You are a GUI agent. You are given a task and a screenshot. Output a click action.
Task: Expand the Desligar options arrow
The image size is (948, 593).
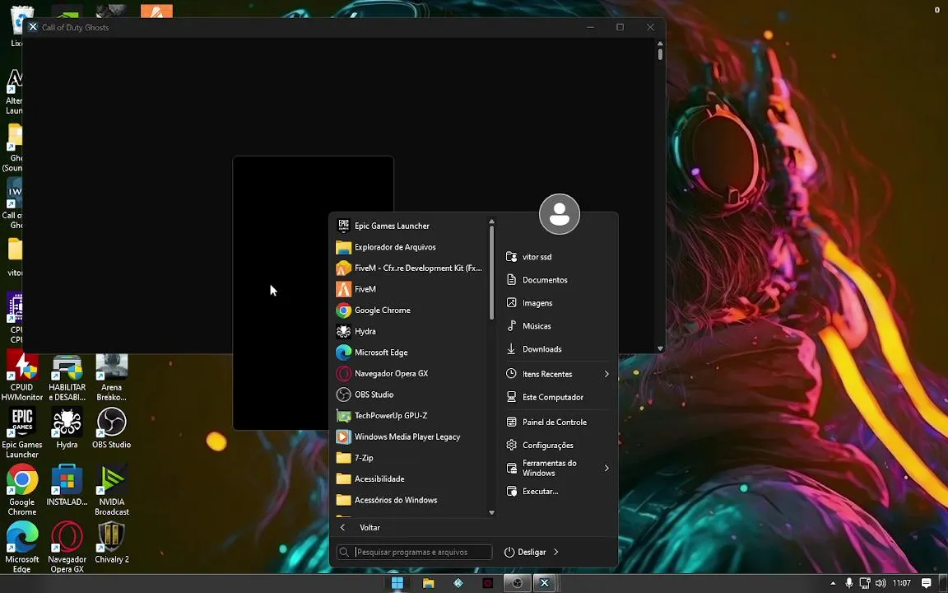(555, 552)
